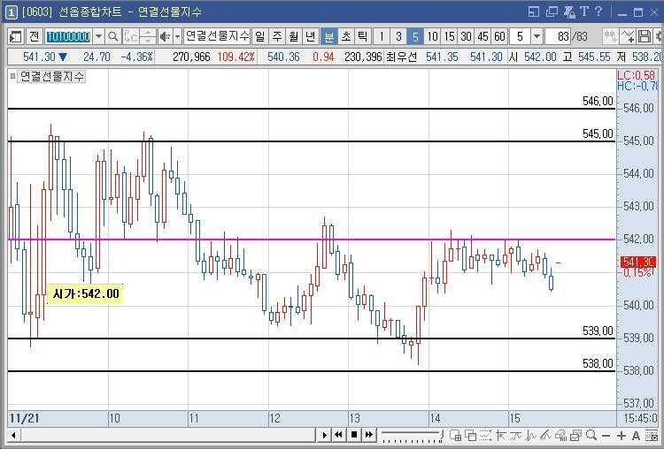
Task: Click the chart speed slider at bottom
Action: pos(412,435)
